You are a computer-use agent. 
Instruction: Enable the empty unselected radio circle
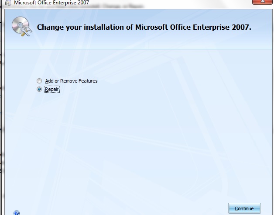[x=40, y=81]
